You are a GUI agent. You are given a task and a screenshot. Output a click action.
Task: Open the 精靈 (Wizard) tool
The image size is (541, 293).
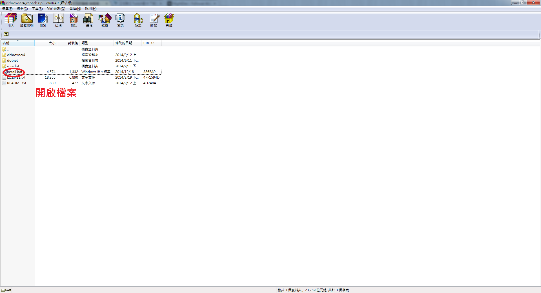click(x=105, y=21)
